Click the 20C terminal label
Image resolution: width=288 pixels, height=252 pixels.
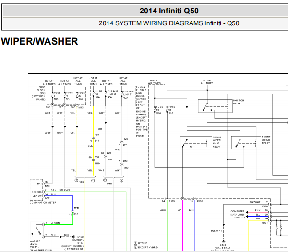pos(48,107)
